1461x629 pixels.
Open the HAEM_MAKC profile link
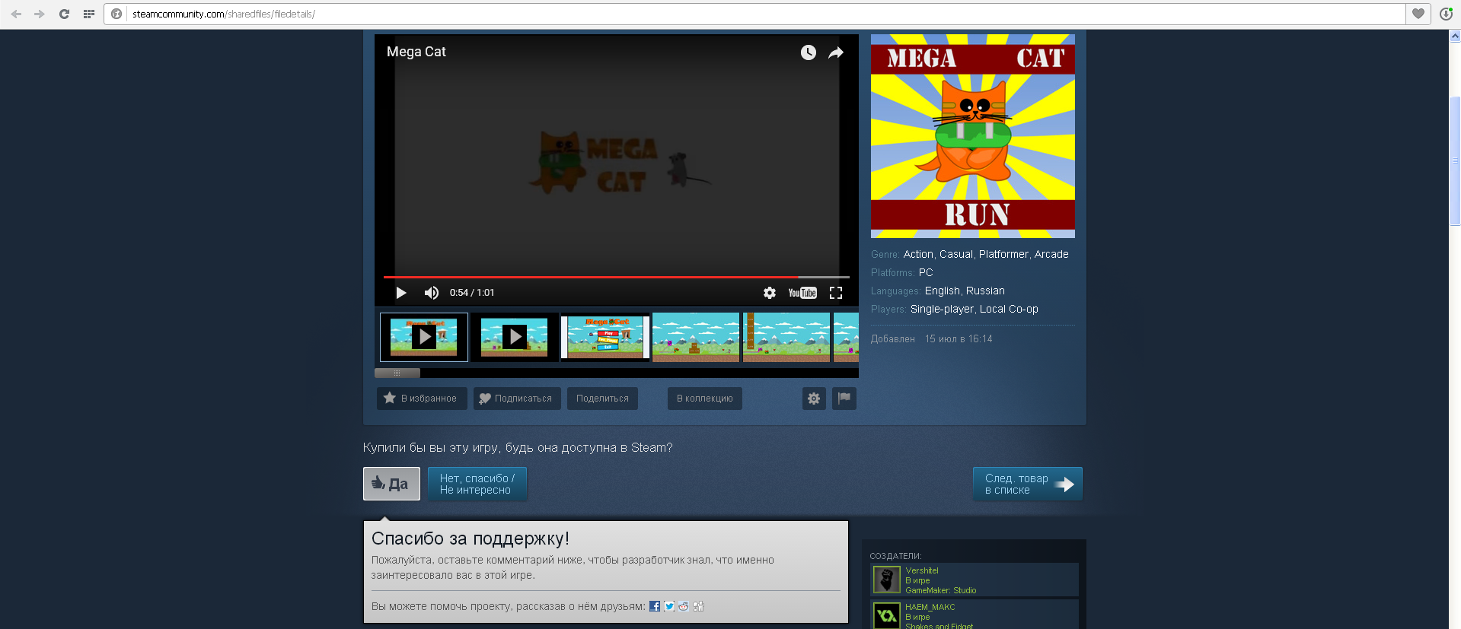pos(930,607)
